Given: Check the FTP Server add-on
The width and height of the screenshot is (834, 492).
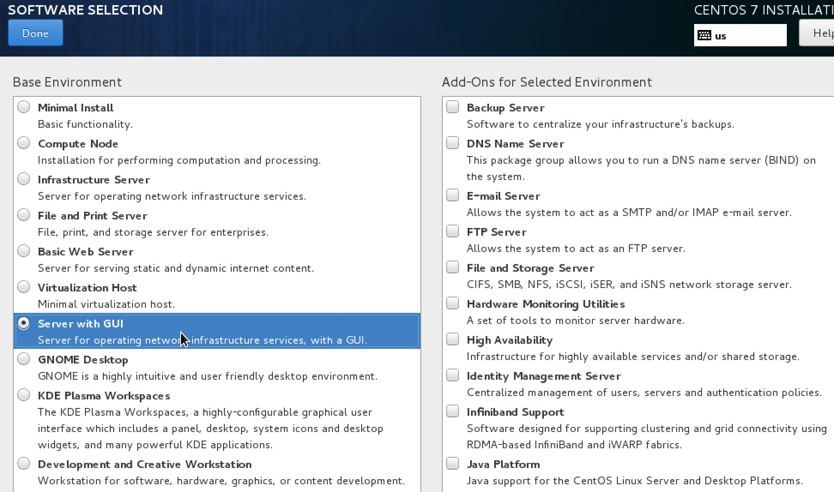Looking at the screenshot, I should coord(453,231).
